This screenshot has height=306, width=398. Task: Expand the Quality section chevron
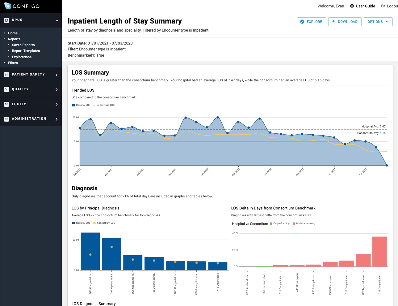[x=57, y=90]
